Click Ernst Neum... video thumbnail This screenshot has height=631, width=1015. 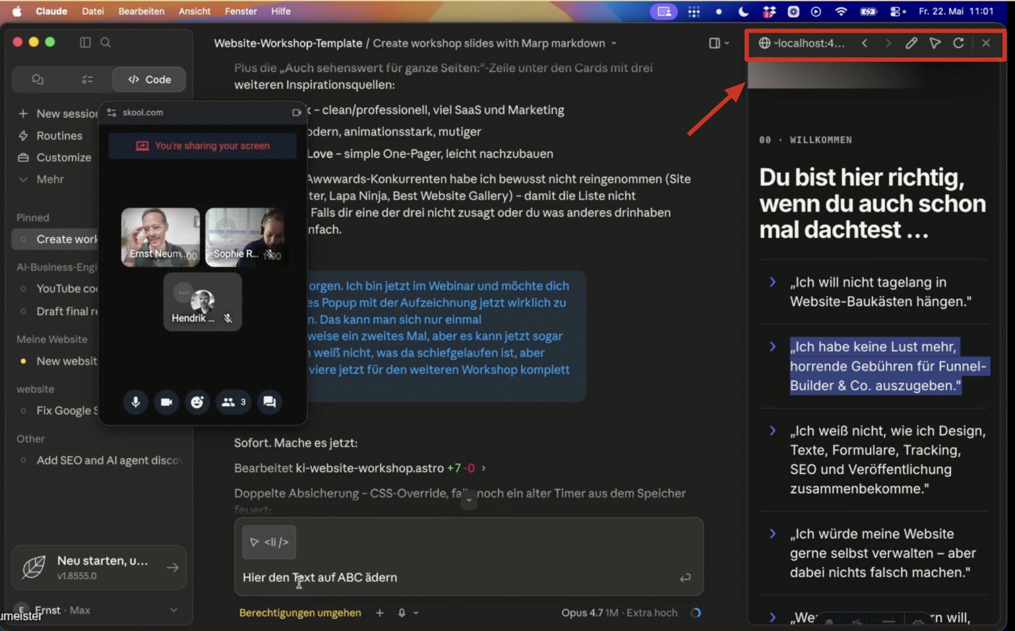[x=160, y=237]
